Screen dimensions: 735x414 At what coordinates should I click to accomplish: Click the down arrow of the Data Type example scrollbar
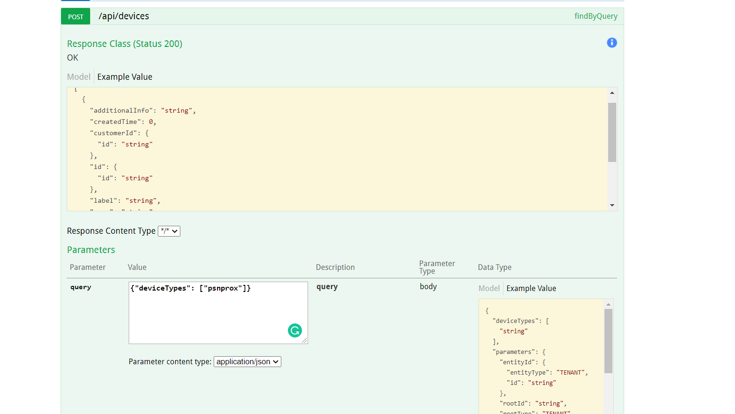click(609, 411)
